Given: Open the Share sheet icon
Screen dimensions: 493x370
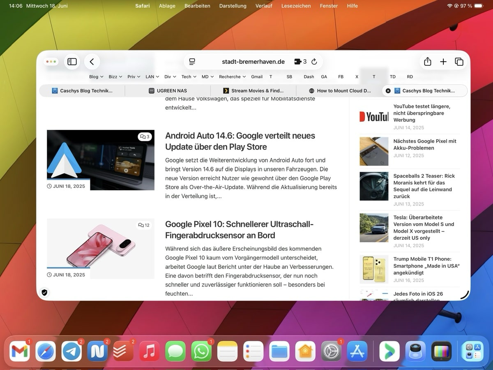Looking at the screenshot, I should (x=428, y=62).
